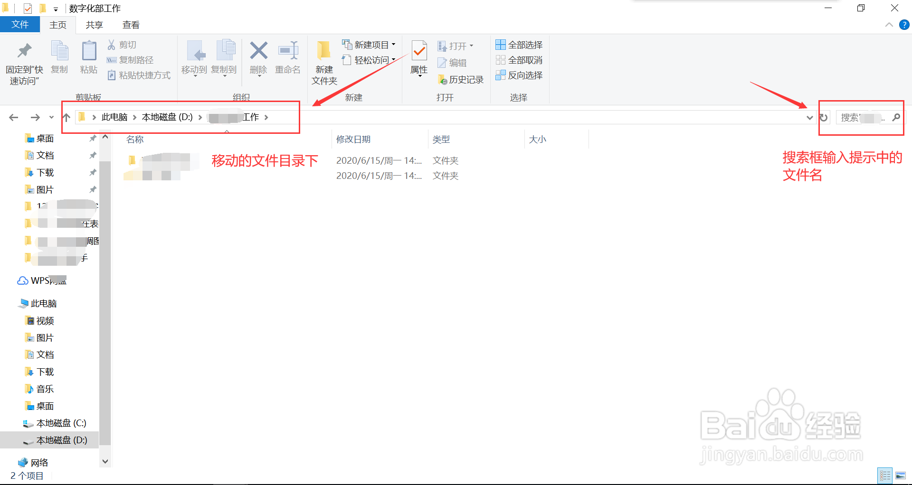Screen dimensions: 912x485
Task: Select 重命名 (Rename) in the ribbon
Action: pyautogui.click(x=288, y=57)
